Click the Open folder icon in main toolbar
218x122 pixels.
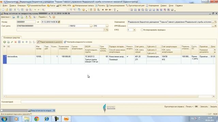[7, 10]
